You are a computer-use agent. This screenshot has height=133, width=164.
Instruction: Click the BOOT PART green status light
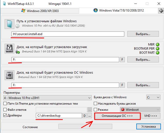pos(158,53)
